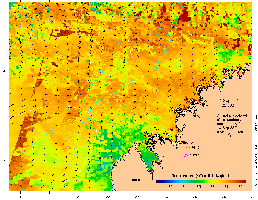This screenshot has width=258, height=200.
Task: Click the '0.5m/s (1kt 24h)' scale text
Action: tap(230, 132)
